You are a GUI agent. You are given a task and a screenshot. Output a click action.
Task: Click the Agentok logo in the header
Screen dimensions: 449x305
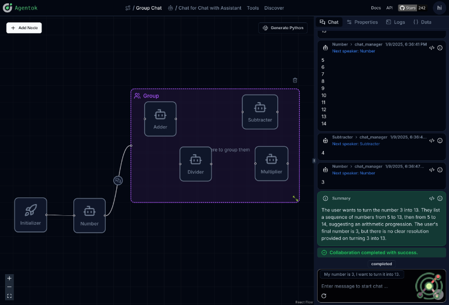[8, 8]
